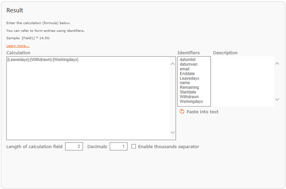Select Startdate identifier
Image resolution: width=286 pixels, height=189 pixels.
[x=188, y=92]
